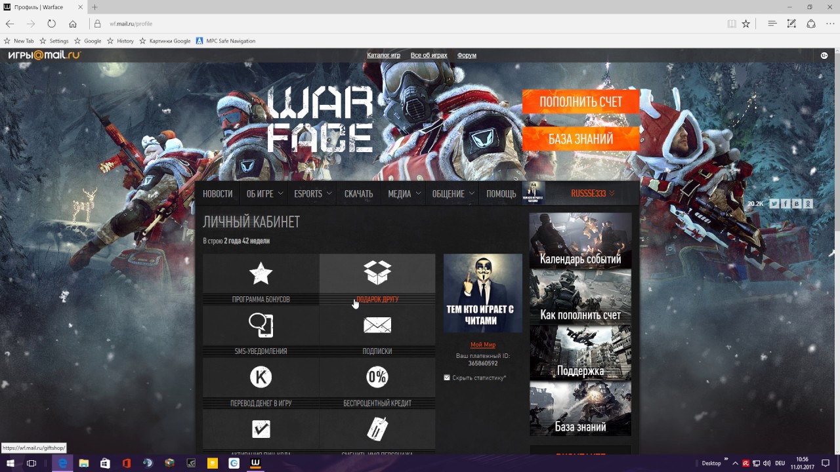Open the Подарок другу gift box icon
The height and width of the screenshot is (472, 840).
coord(377,273)
